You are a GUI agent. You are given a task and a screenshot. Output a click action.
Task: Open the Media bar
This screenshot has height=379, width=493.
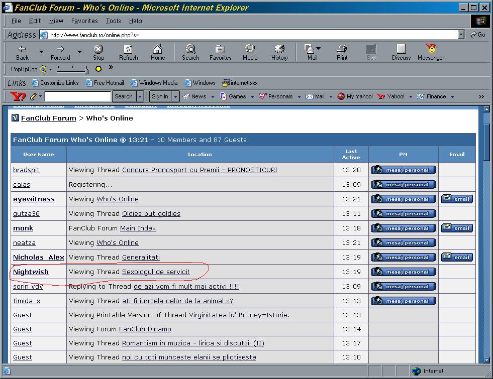250,52
